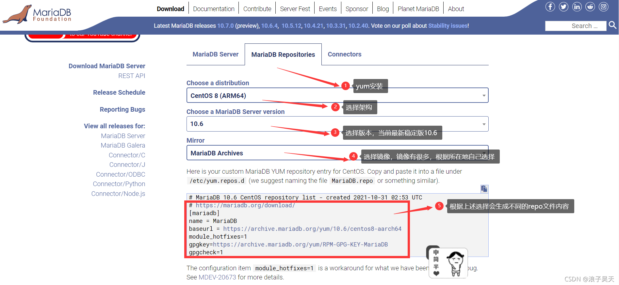The width and height of the screenshot is (619, 285).
Task: View releases for Connector/Python
Action: click(119, 184)
